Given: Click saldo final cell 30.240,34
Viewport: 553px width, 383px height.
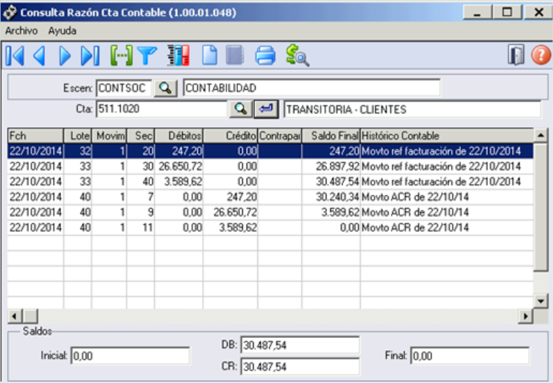Looking at the screenshot, I should pyautogui.click(x=331, y=197).
